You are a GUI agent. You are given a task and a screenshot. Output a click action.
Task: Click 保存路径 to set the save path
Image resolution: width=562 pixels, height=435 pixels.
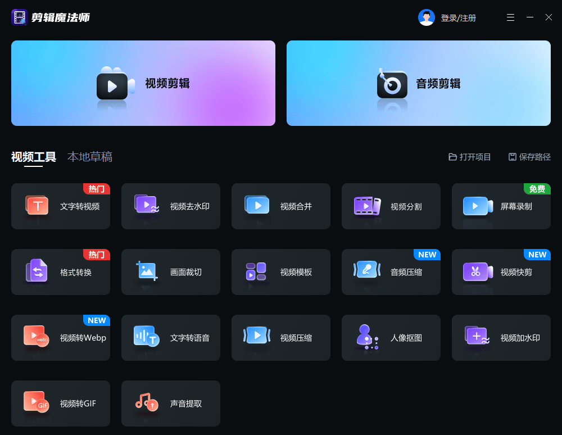(529, 157)
